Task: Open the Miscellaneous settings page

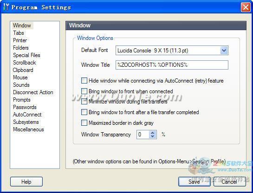Action: 28,129
